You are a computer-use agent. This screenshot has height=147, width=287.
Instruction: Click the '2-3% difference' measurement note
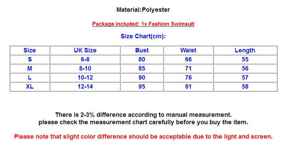pyautogui.click(x=143, y=115)
